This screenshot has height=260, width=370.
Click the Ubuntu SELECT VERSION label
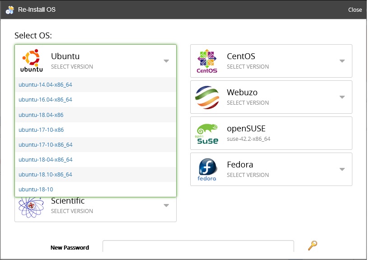coord(72,67)
